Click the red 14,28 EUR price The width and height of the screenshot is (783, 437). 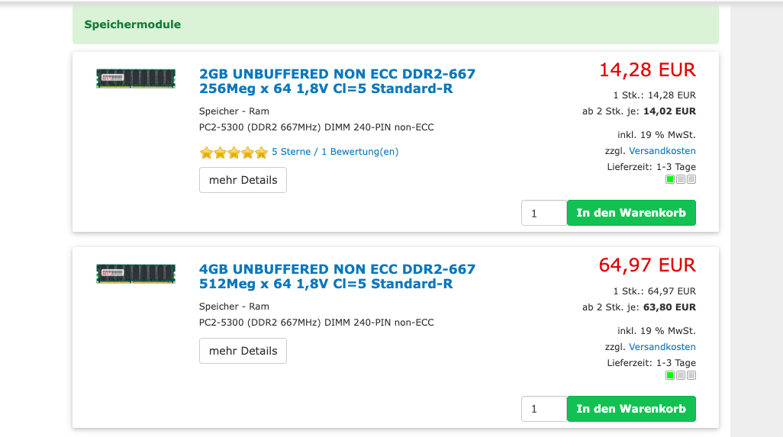pyautogui.click(x=647, y=70)
